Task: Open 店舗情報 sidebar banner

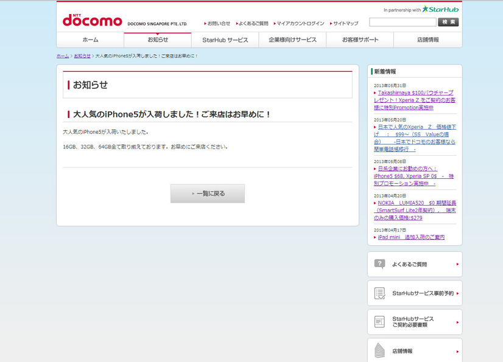Action: tap(415, 350)
